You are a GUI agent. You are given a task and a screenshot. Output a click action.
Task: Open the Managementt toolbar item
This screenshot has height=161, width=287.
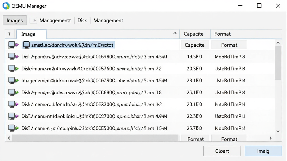tap(55, 20)
